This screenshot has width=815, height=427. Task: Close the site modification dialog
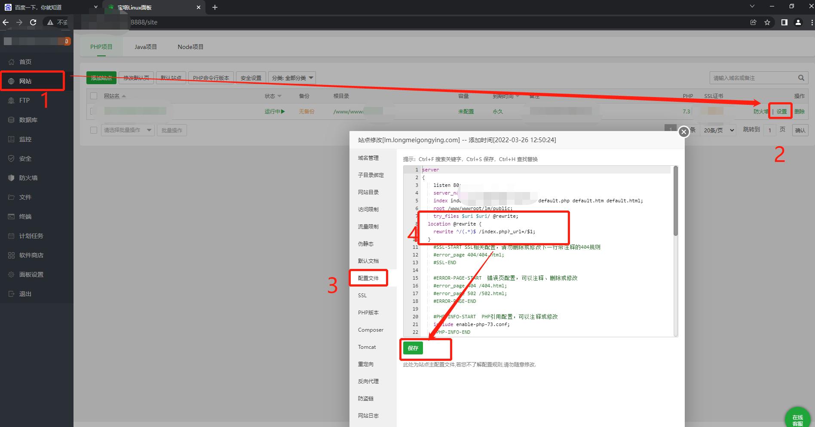(683, 132)
